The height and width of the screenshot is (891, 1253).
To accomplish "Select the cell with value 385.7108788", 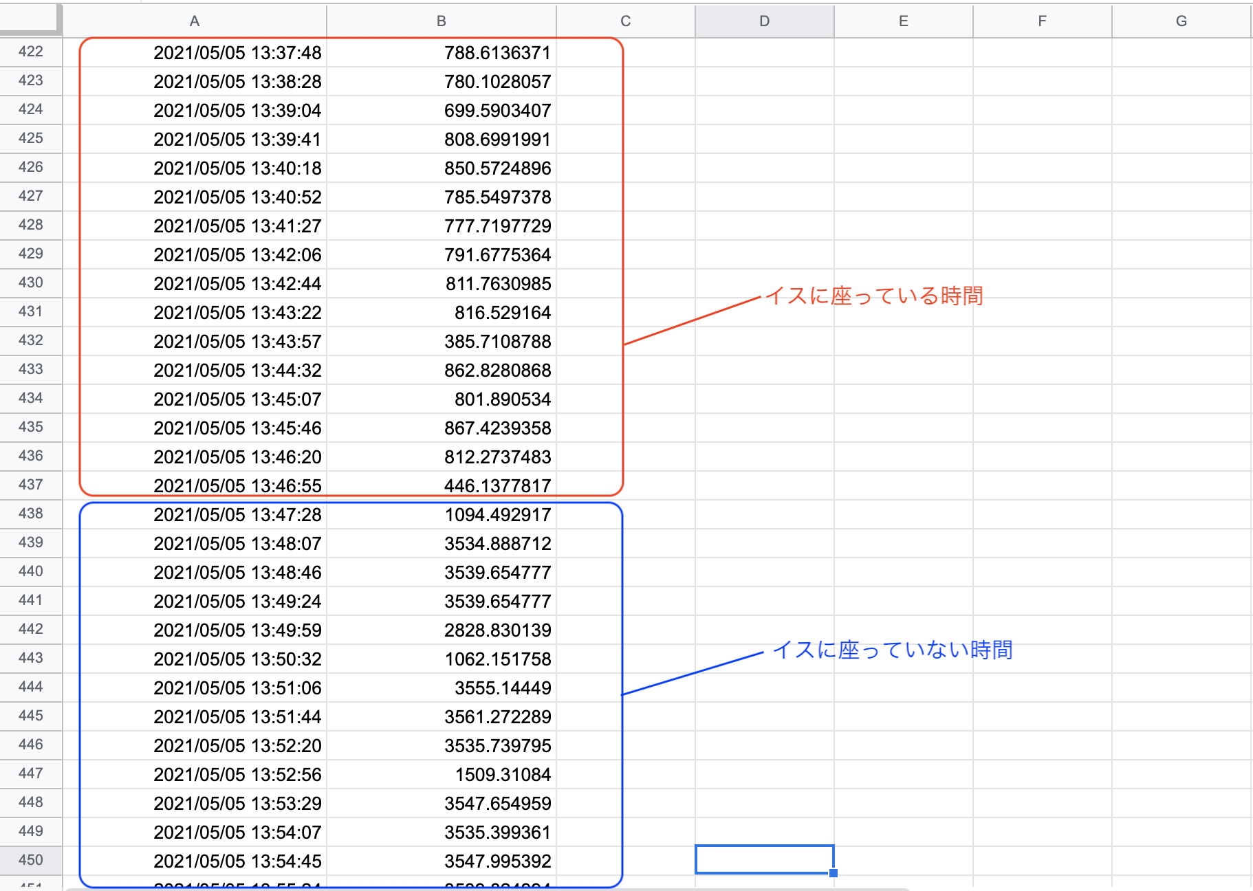I will [497, 342].
